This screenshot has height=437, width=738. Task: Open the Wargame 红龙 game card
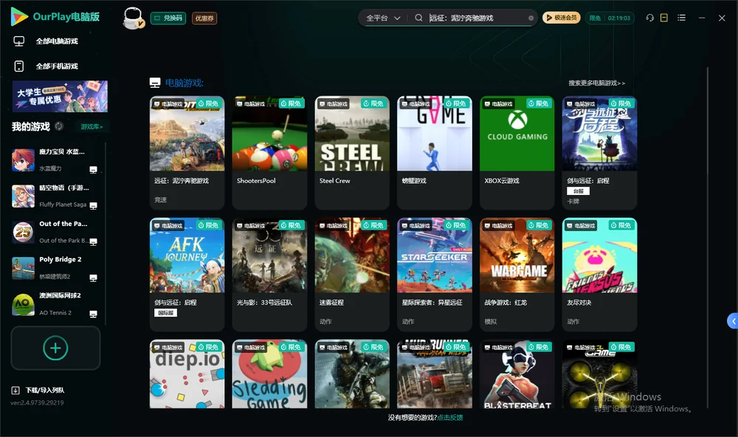517,275
